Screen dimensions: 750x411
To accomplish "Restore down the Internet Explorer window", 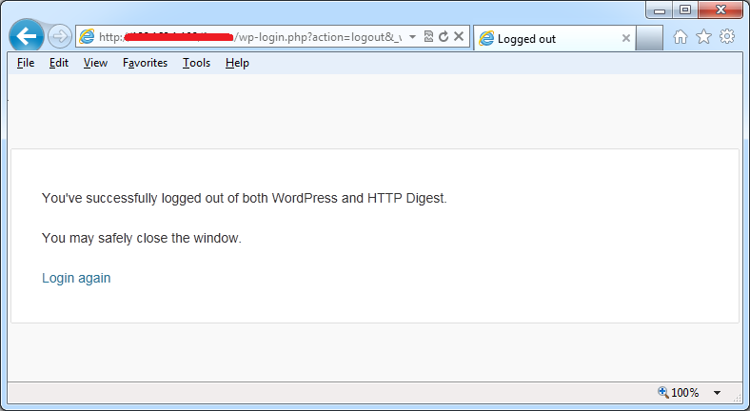I will pyautogui.click(x=685, y=10).
